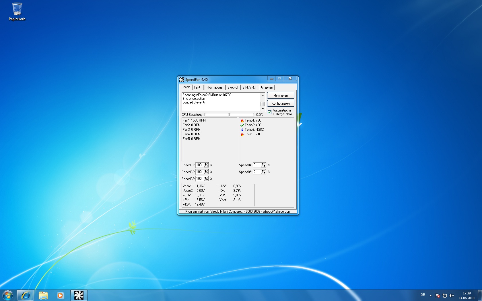Click the 'Fan2: 0 RPM' reading
This screenshot has width=482, height=301.
click(x=192, y=125)
